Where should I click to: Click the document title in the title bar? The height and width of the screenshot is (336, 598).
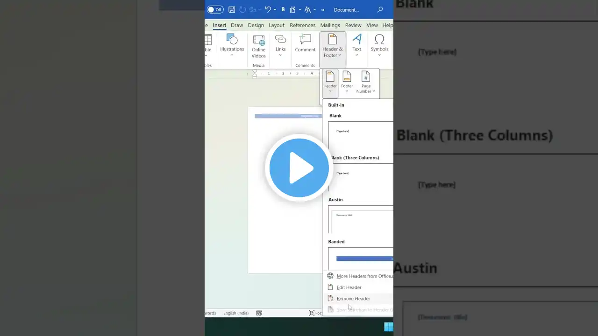(346, 10)
